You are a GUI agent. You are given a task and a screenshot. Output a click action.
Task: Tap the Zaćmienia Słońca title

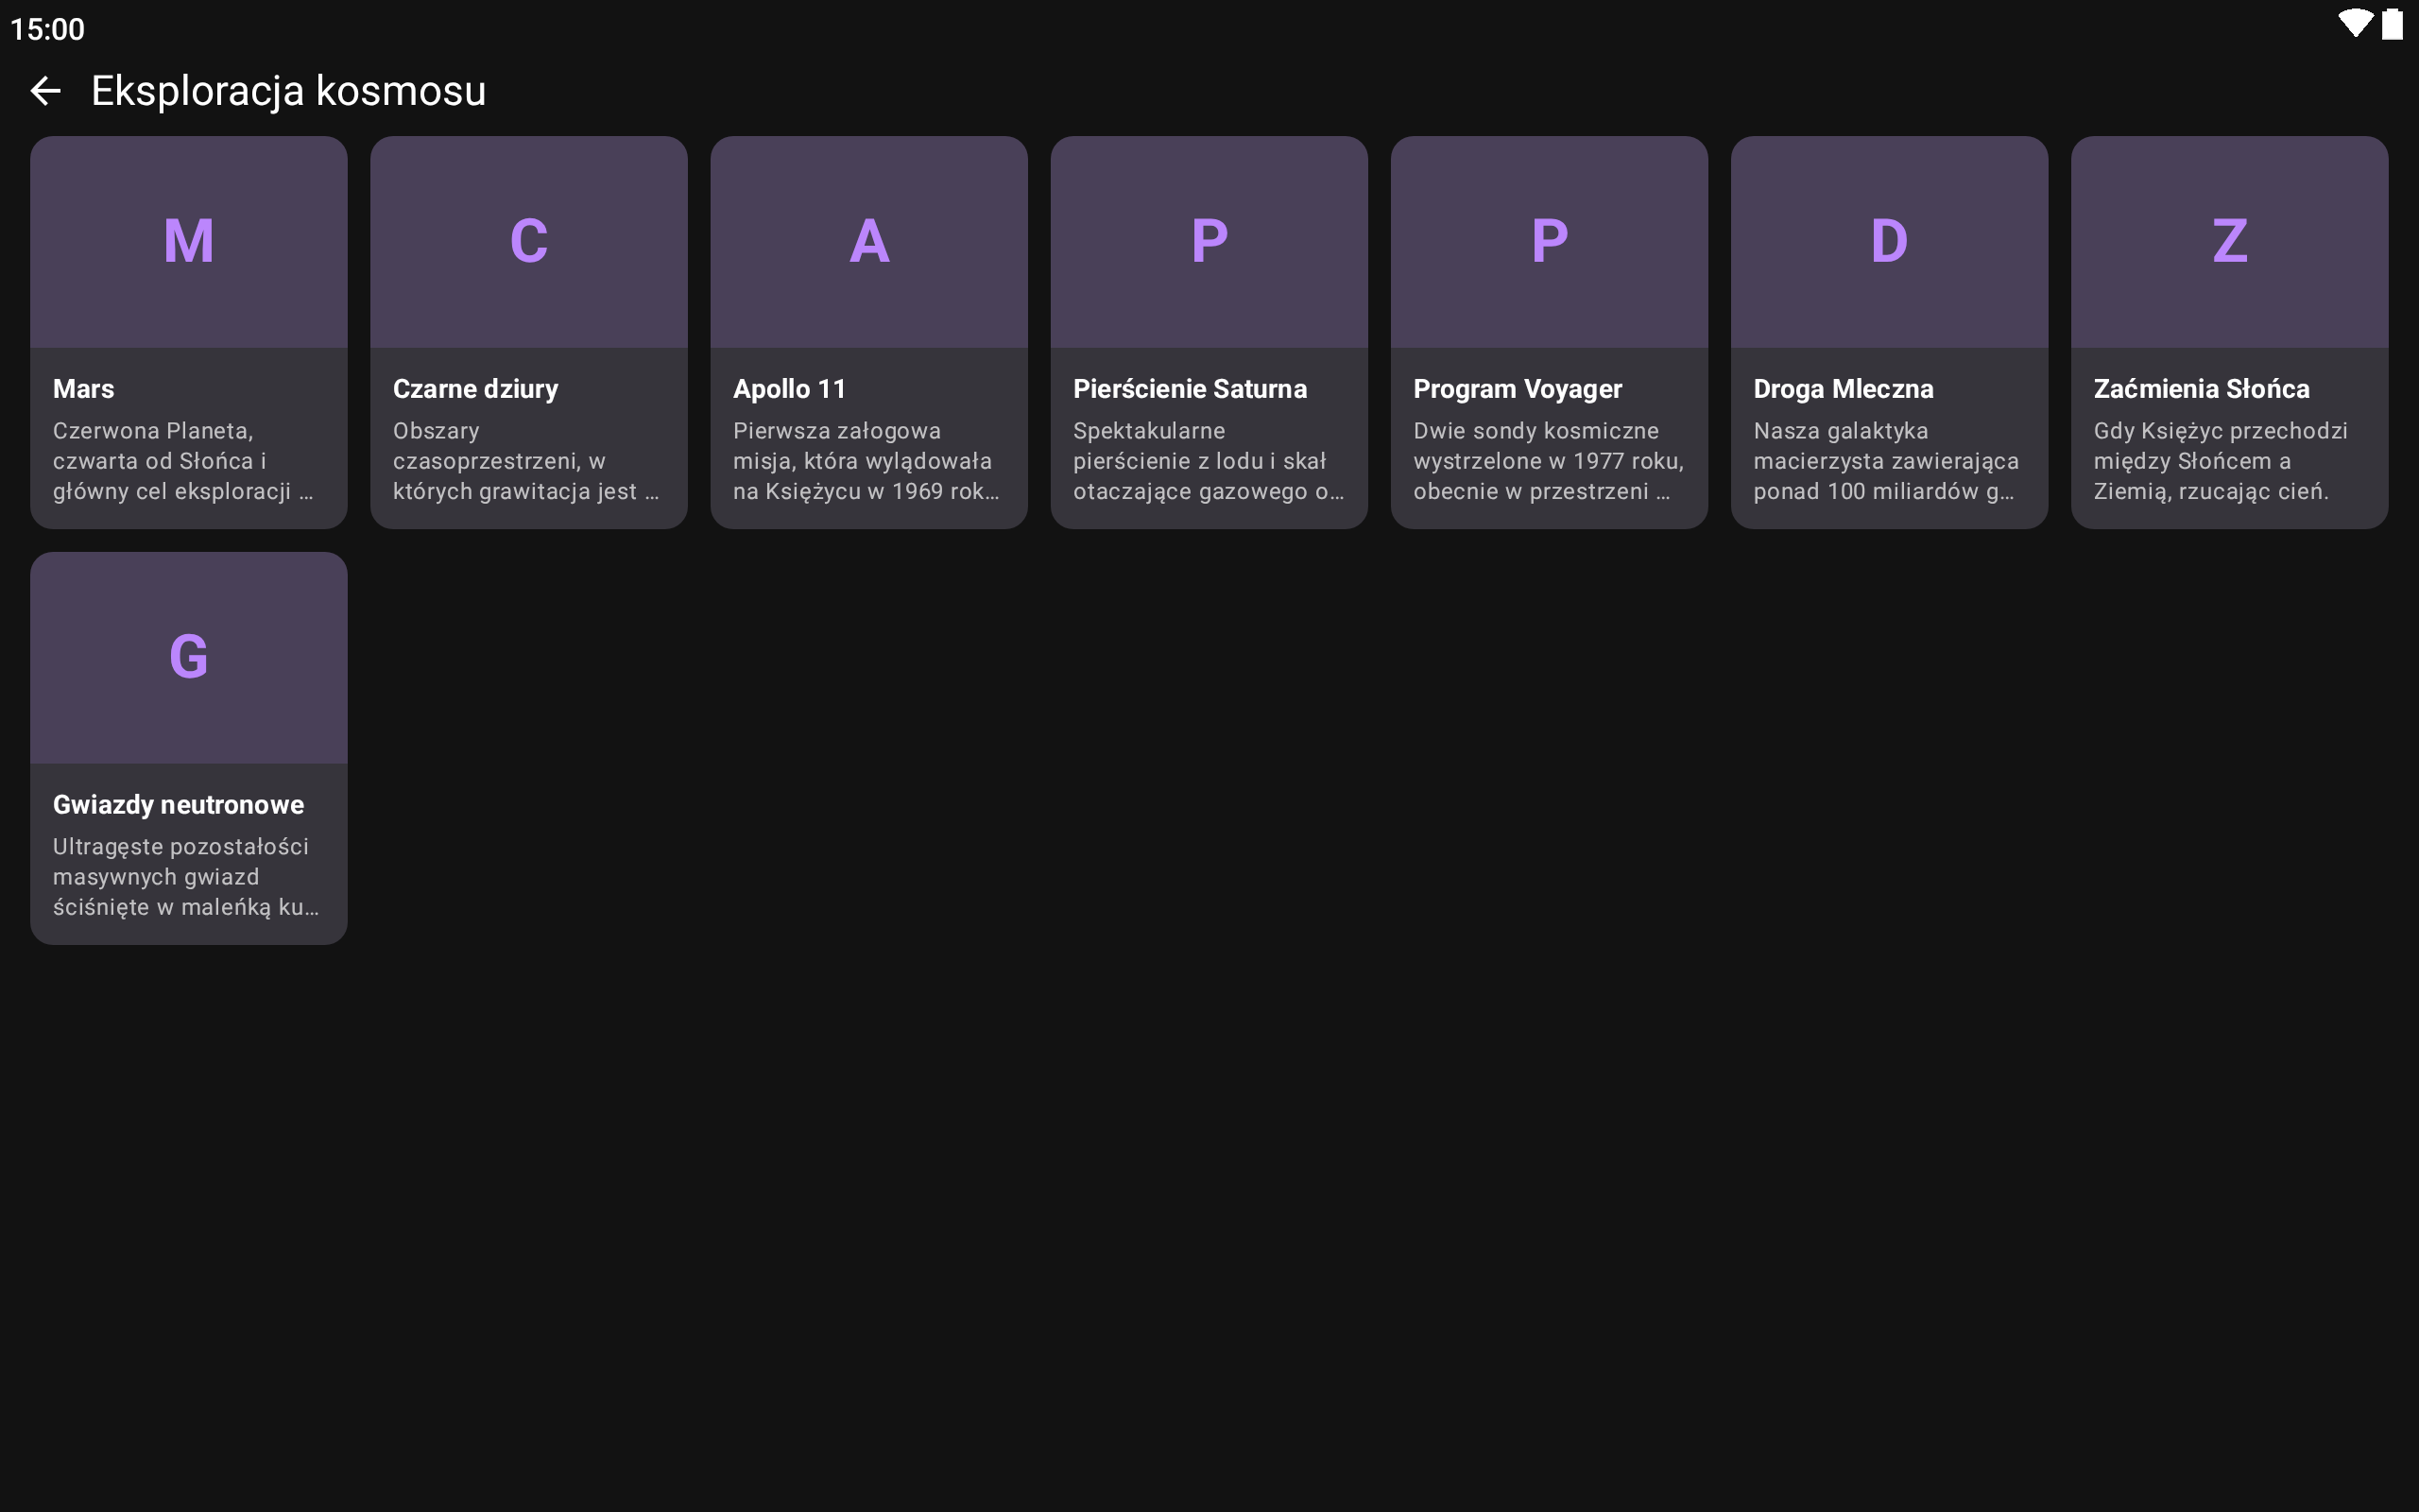coord(2201,389)
